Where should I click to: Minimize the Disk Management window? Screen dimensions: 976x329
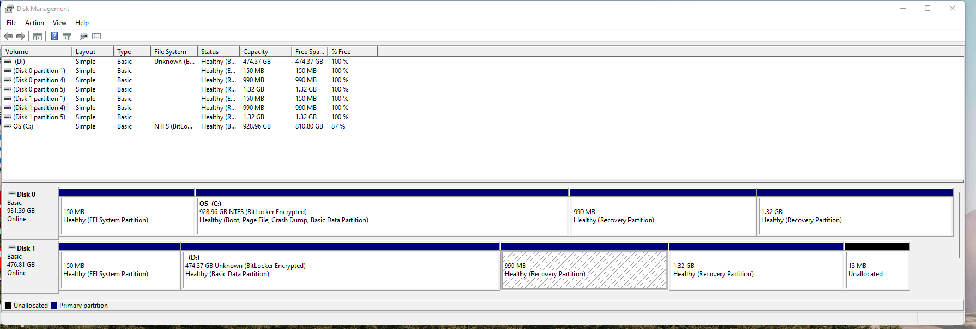click(903, 8)
